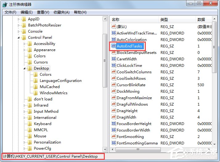The height and width of the screenshot is (162, 220).
Task: Click the Cursors folder icon
Action: (x=30, y=62)
